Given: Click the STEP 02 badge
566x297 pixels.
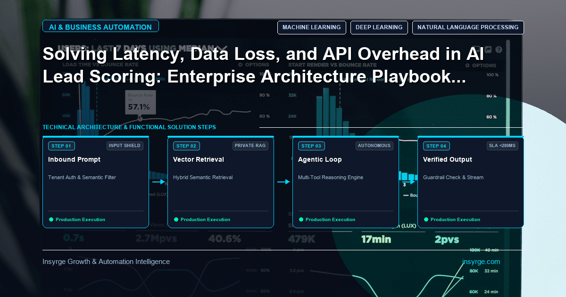Looking at the screenshot, I should click(186, 146).
